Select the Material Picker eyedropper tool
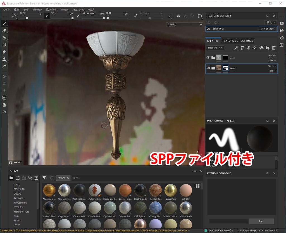 4,66
